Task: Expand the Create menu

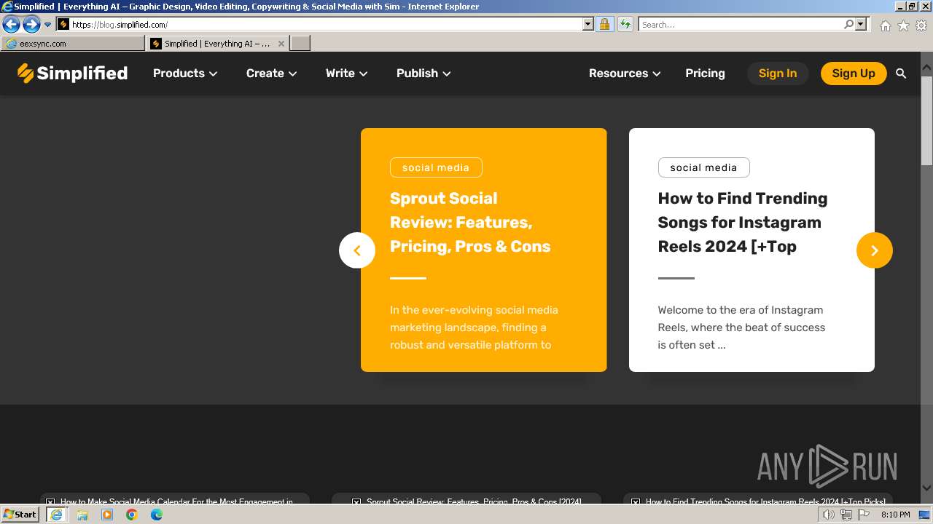Action: click(271, 74)
